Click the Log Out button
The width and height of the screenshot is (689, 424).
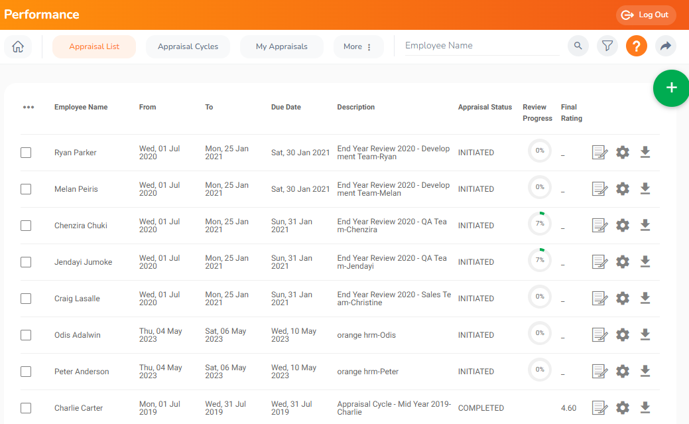(646, 15)
